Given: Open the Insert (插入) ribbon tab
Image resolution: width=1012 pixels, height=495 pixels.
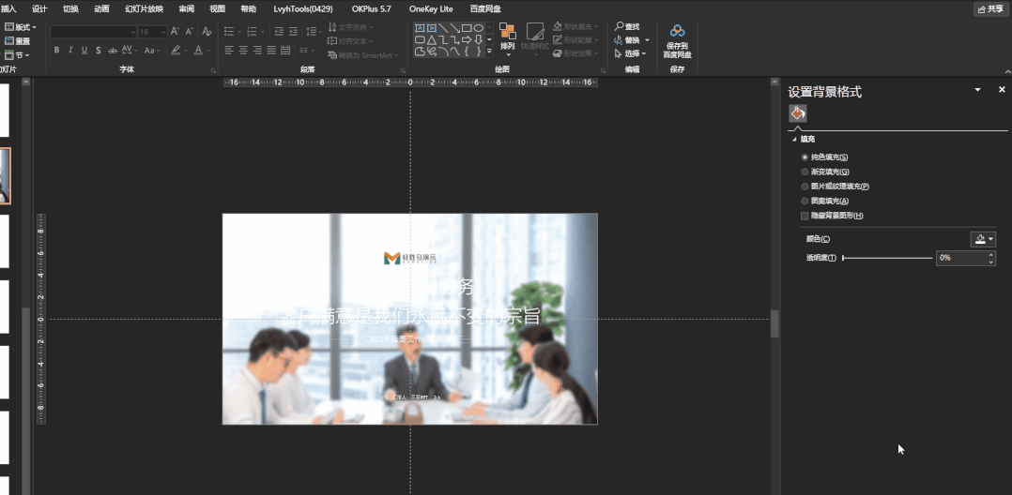Looking at the screenshot, I should pos(9,9).
